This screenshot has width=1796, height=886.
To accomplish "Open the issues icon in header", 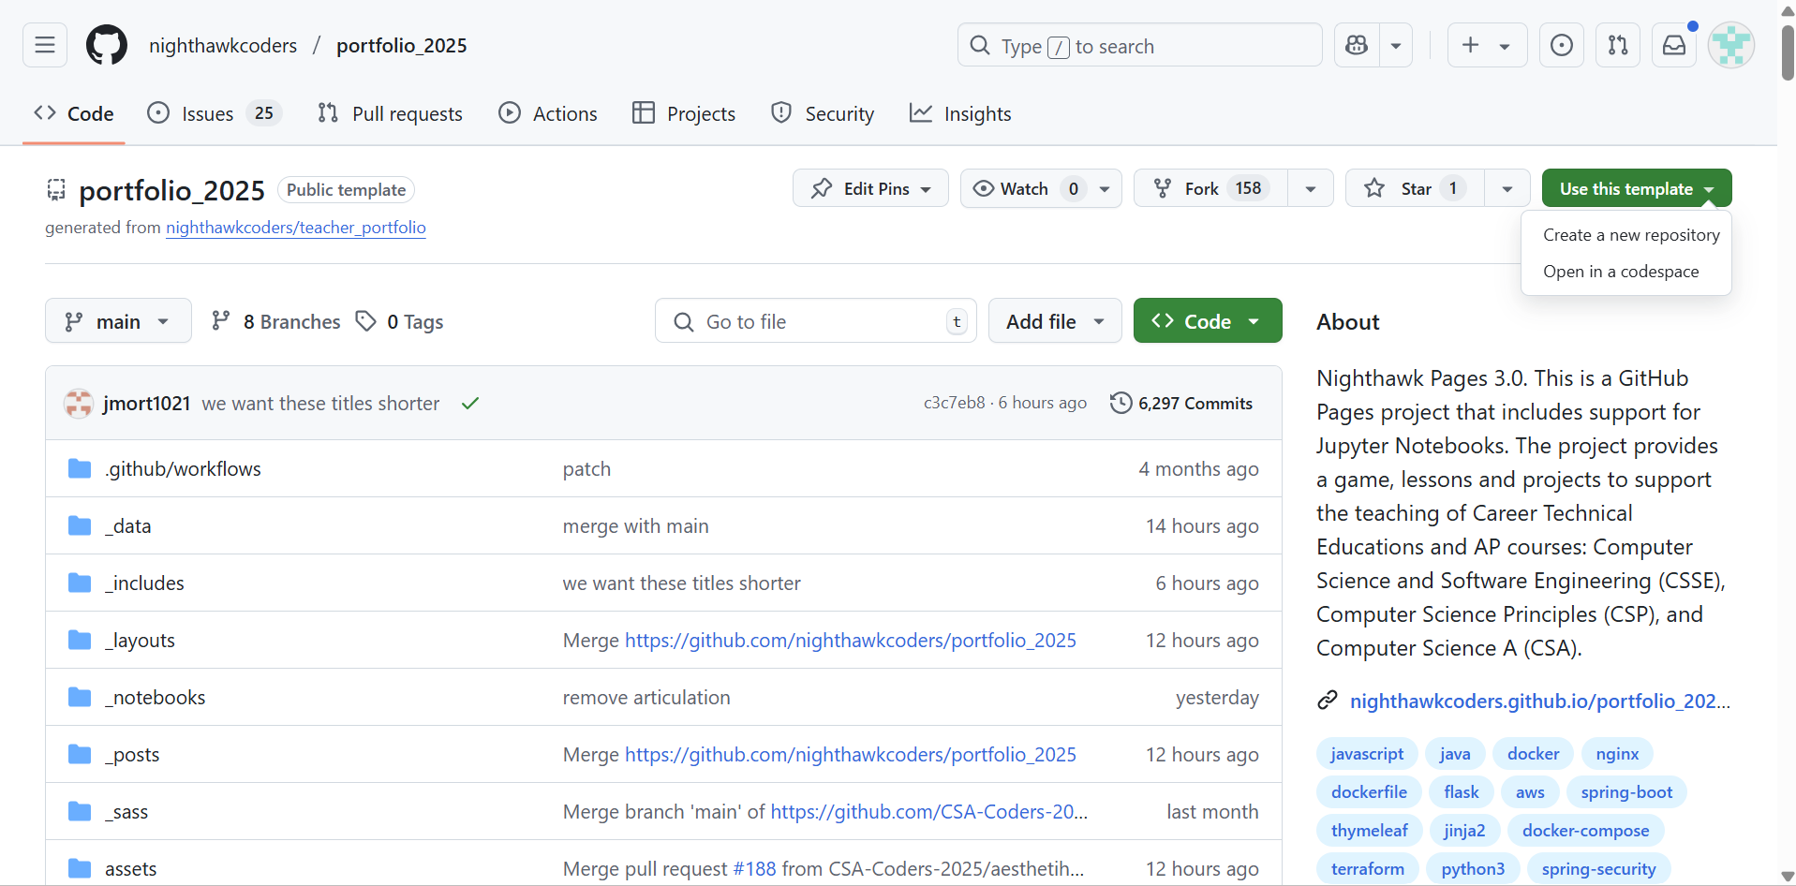I will 1562,45.
